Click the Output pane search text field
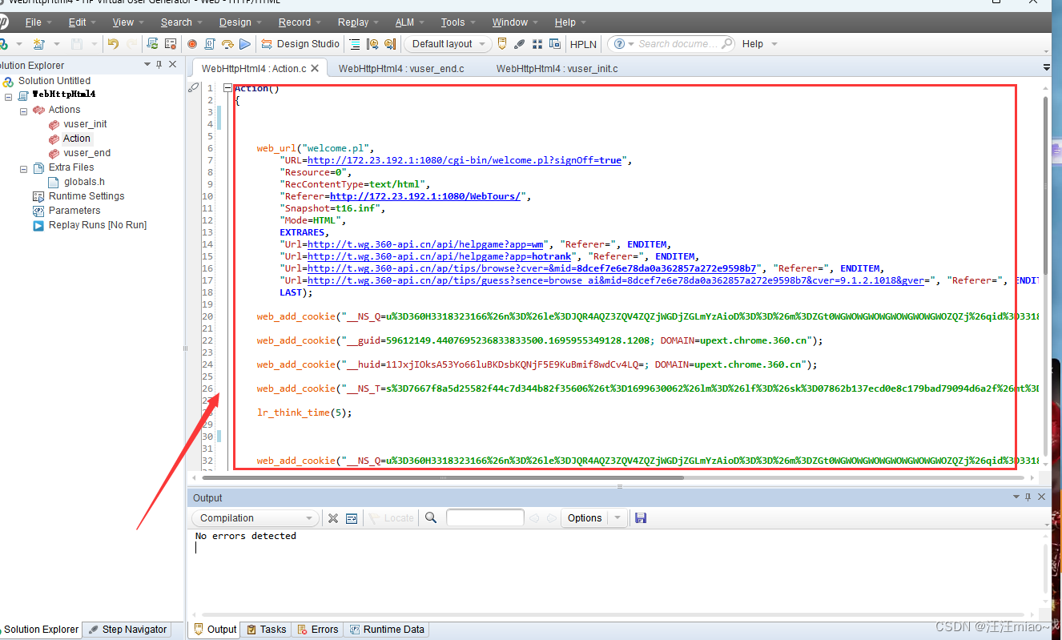This screenshot has height=640, width=1062. pyautogui.click(x=485, y=518)
